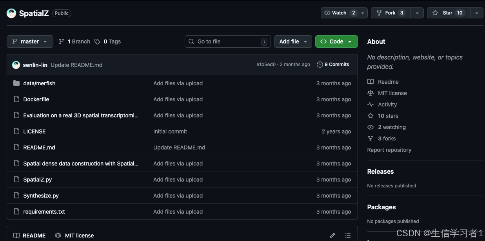Open the Synthesize.py file
This screenshot has height=241, width=485.
[41, 196]
